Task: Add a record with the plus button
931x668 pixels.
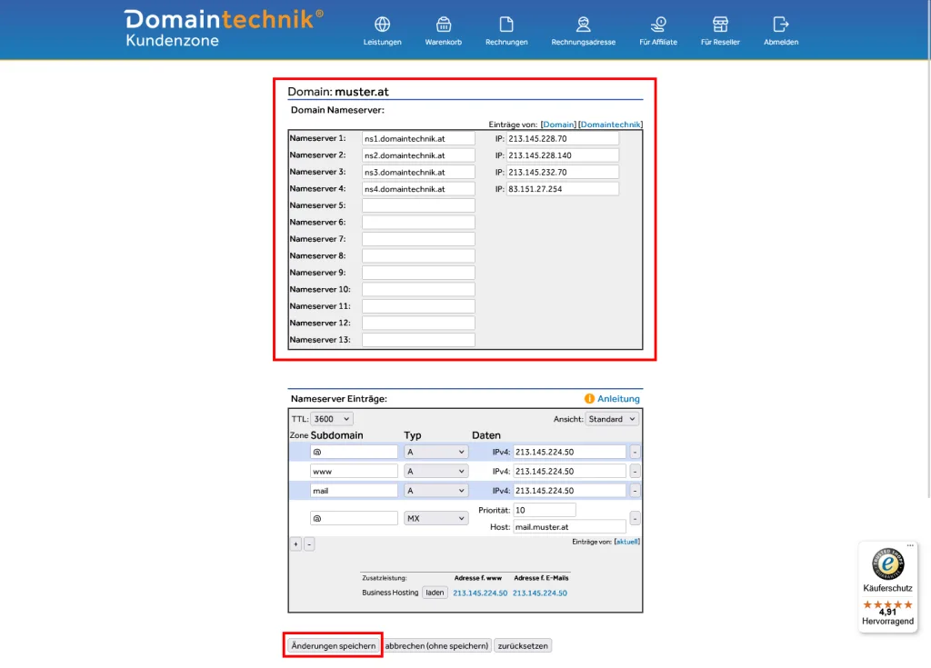Action: point(295,543)
